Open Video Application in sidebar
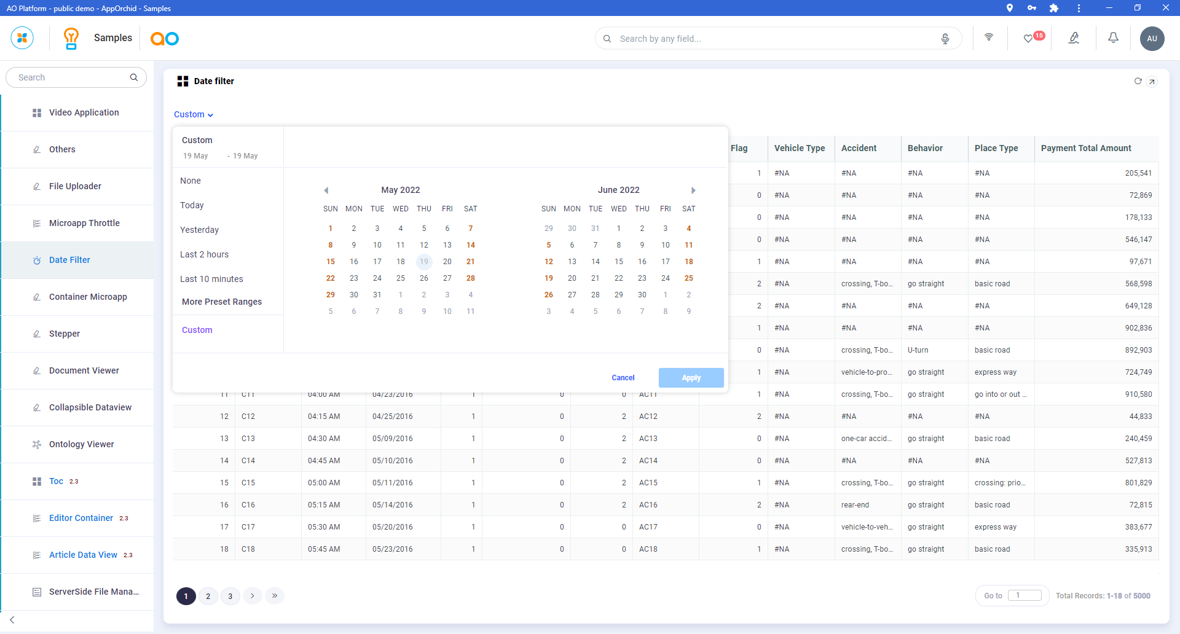Screen dimensions: 1180x634 (84, 112)
